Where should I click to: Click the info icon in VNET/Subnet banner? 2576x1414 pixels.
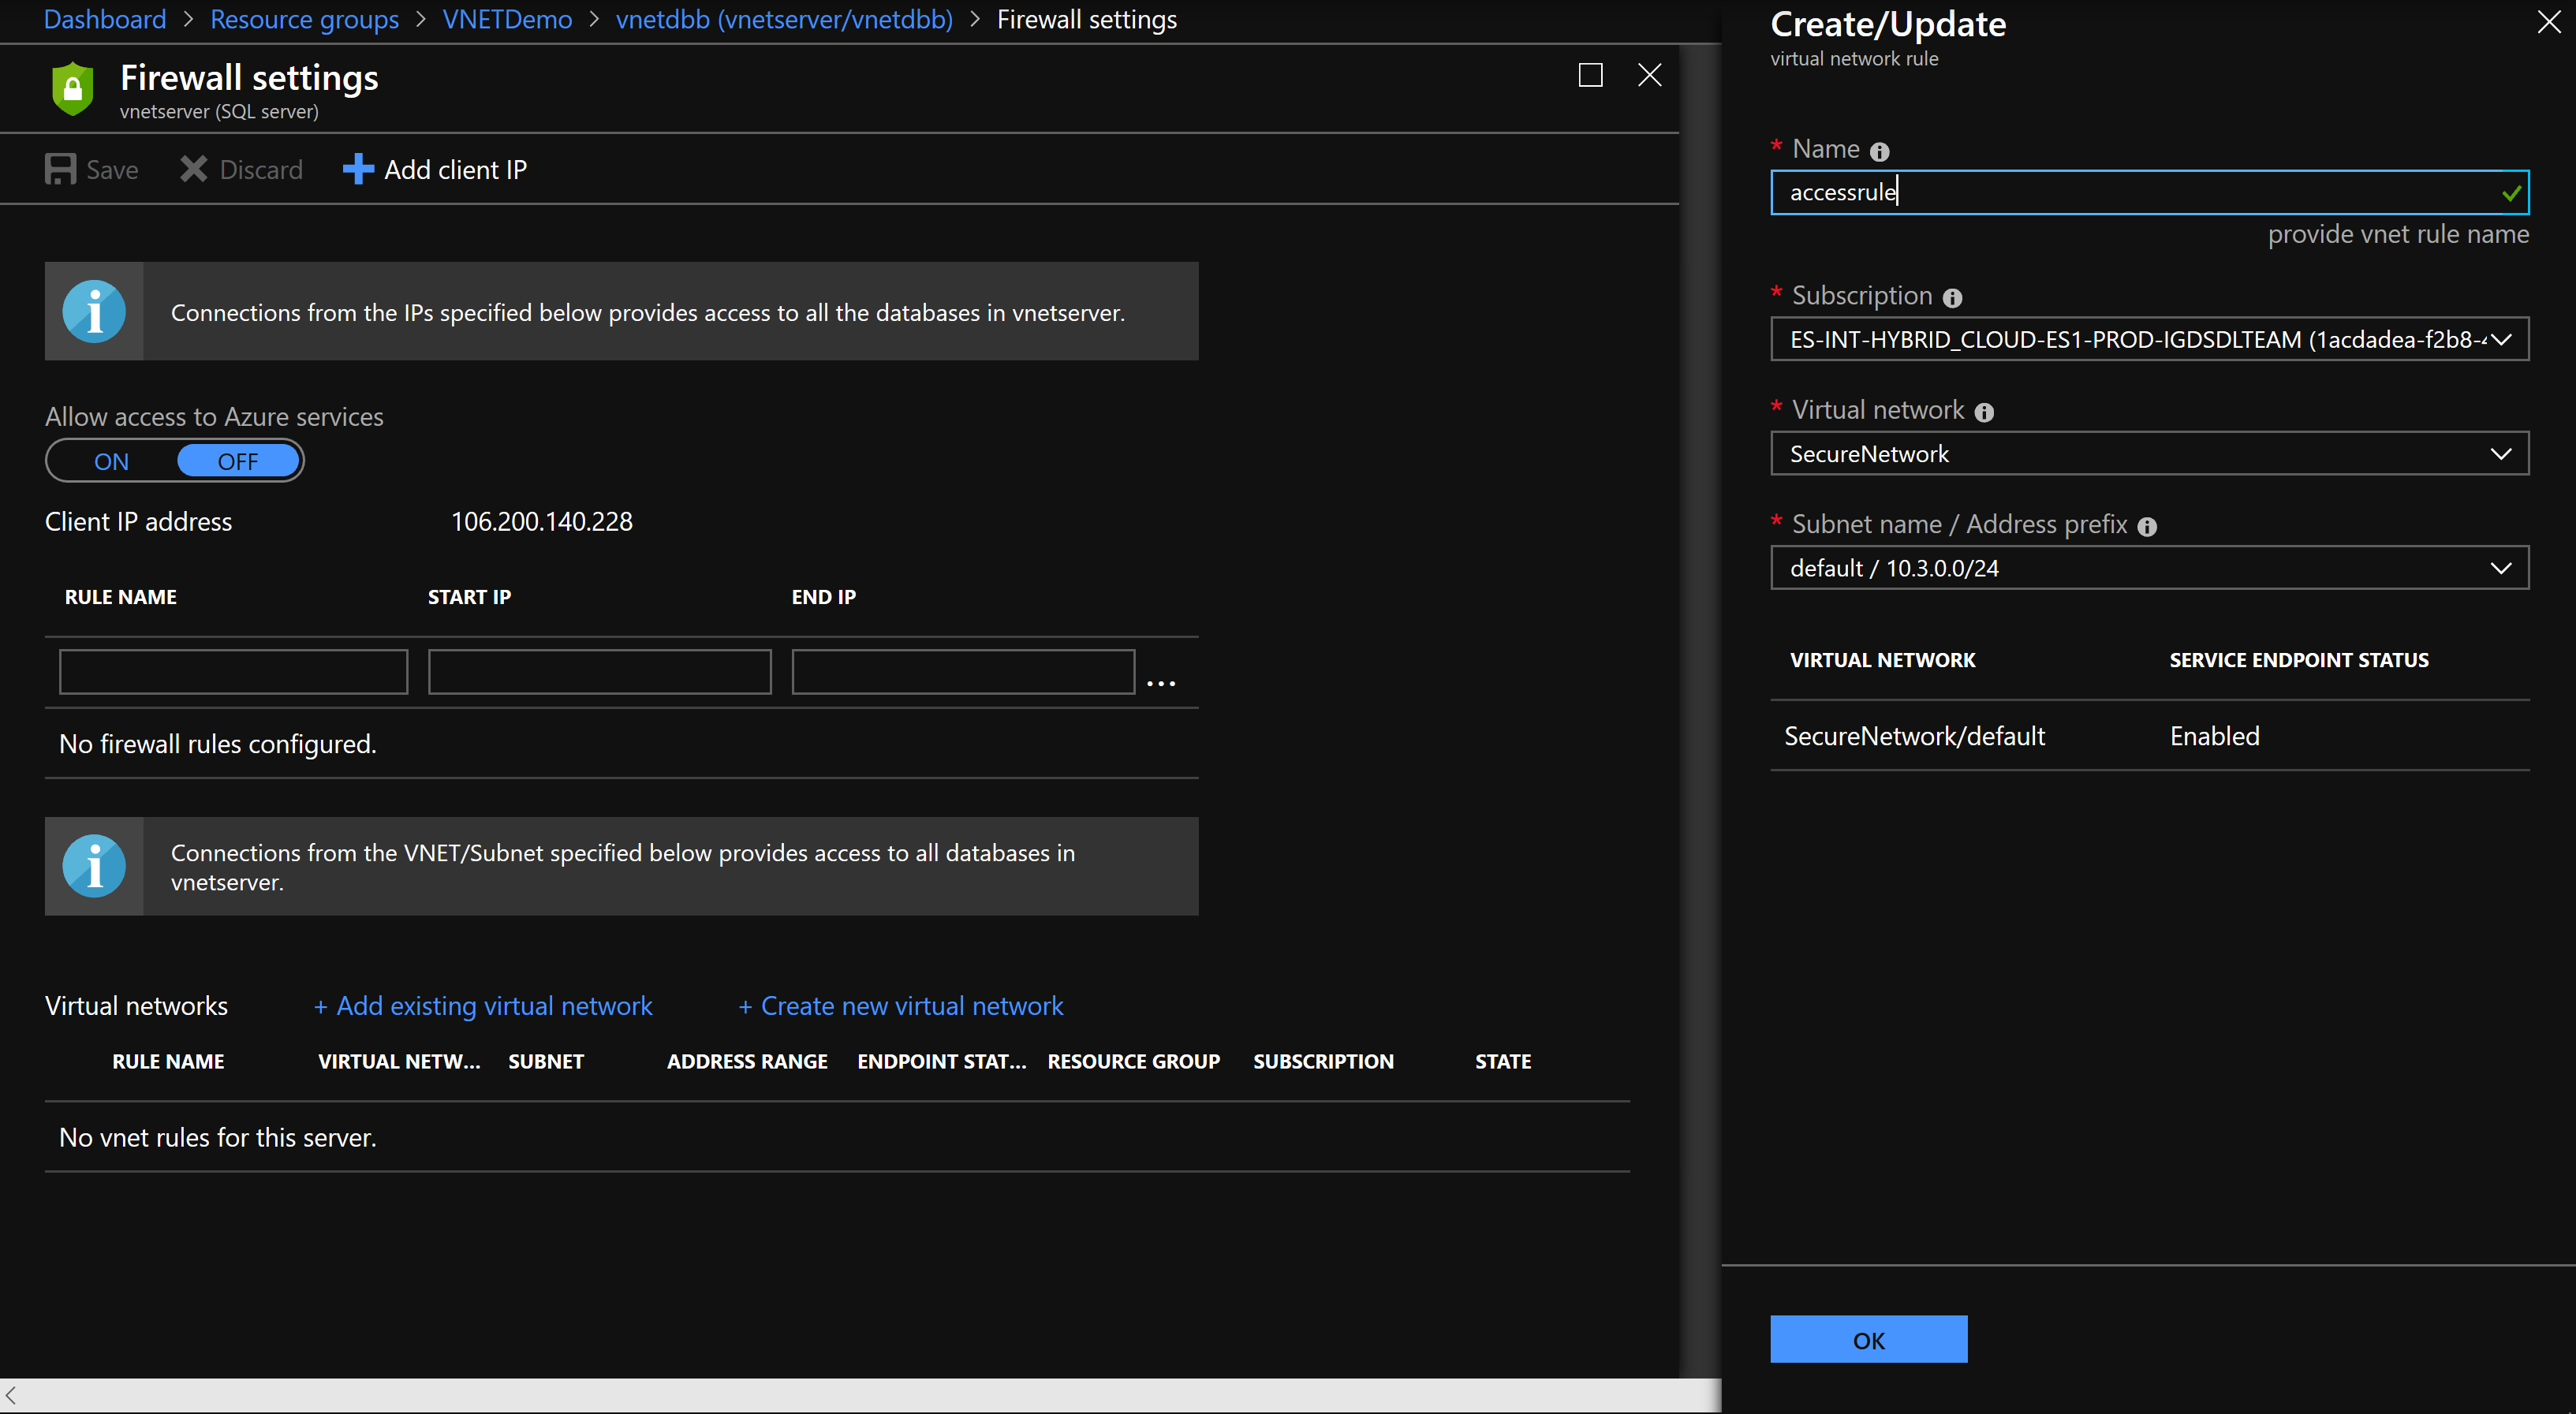pyautogui.click(x=94, y=866)
